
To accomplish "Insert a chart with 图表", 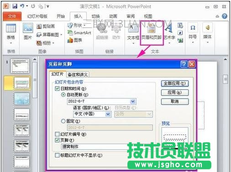I will coord(75,40).
